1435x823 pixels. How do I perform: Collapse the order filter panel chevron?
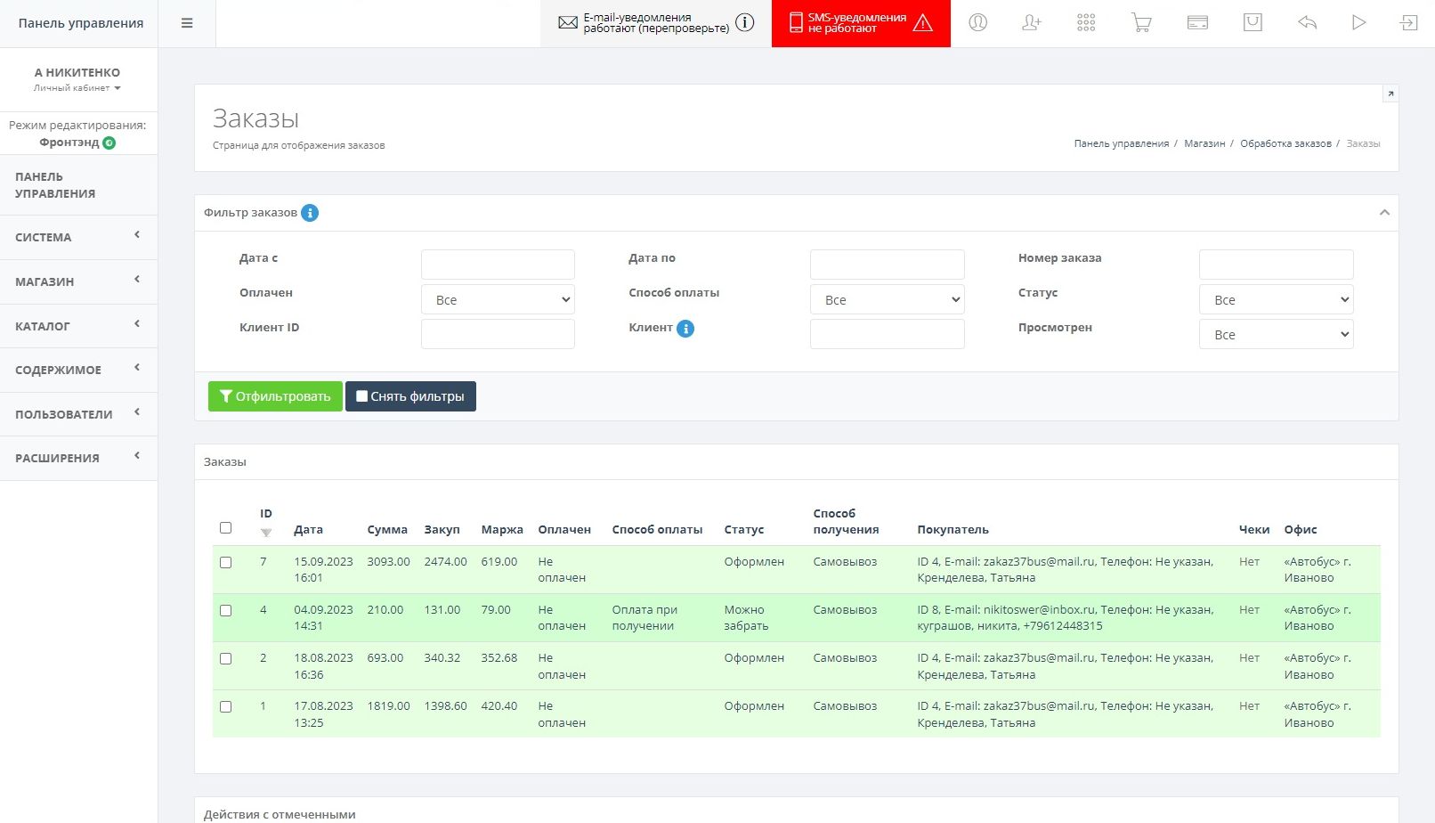pyautogui.click(x=1384, y=213)
